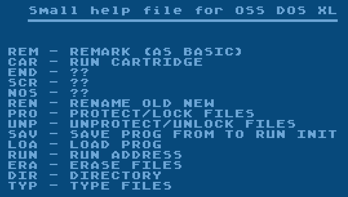
Task: Click the "LOAD PROG" description
Action: tap(116, 144)
